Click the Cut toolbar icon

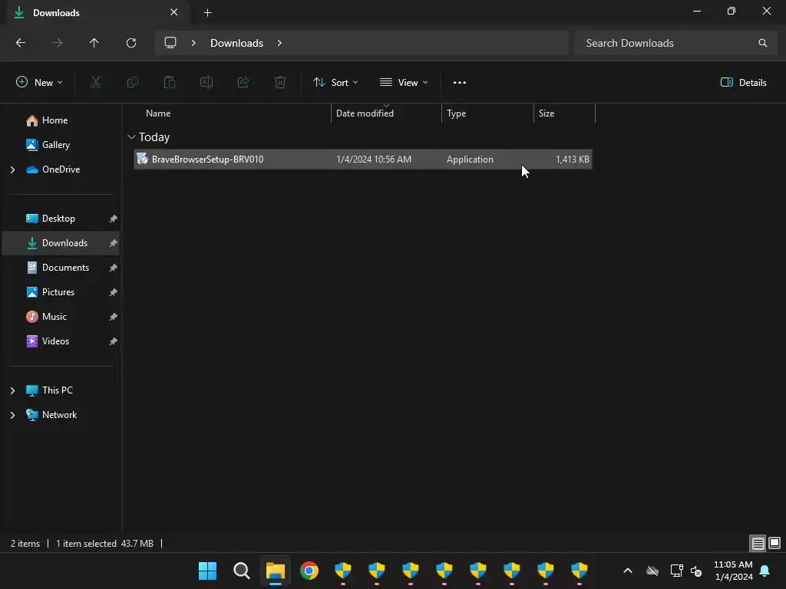(96, 83)
